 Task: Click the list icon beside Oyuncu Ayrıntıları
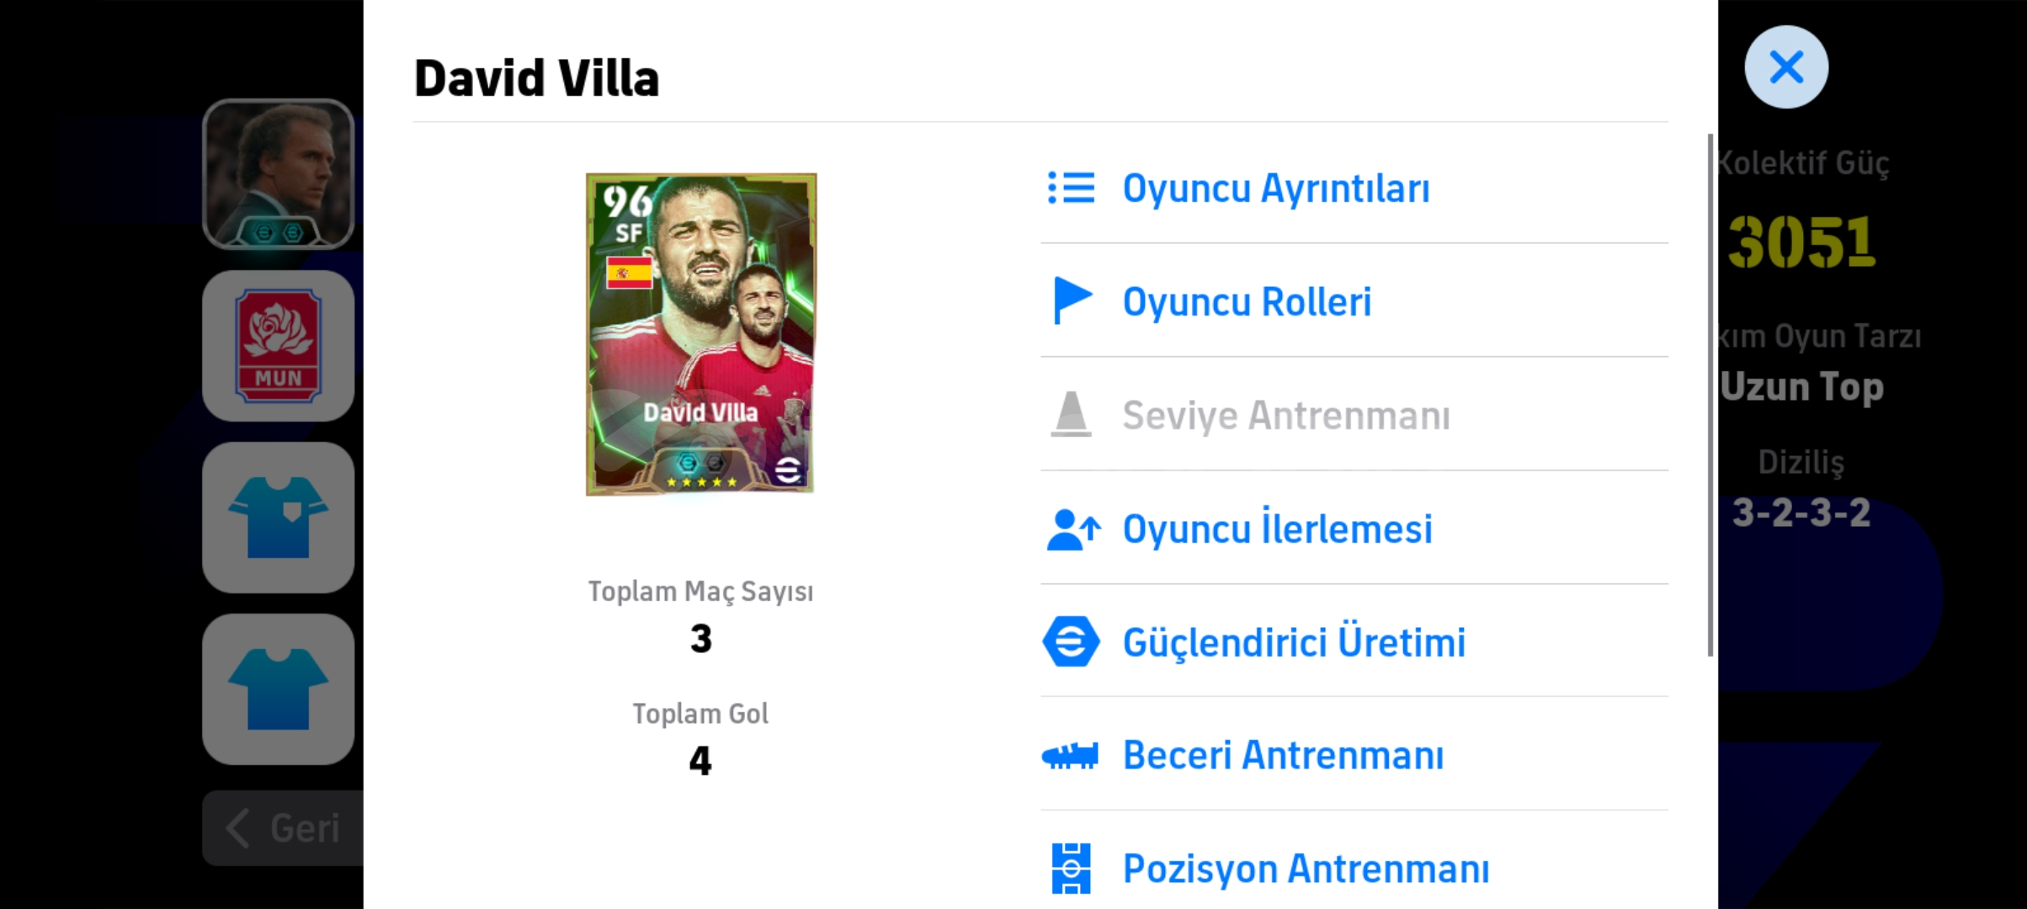pyautogui.click(x=1071, y=188)
